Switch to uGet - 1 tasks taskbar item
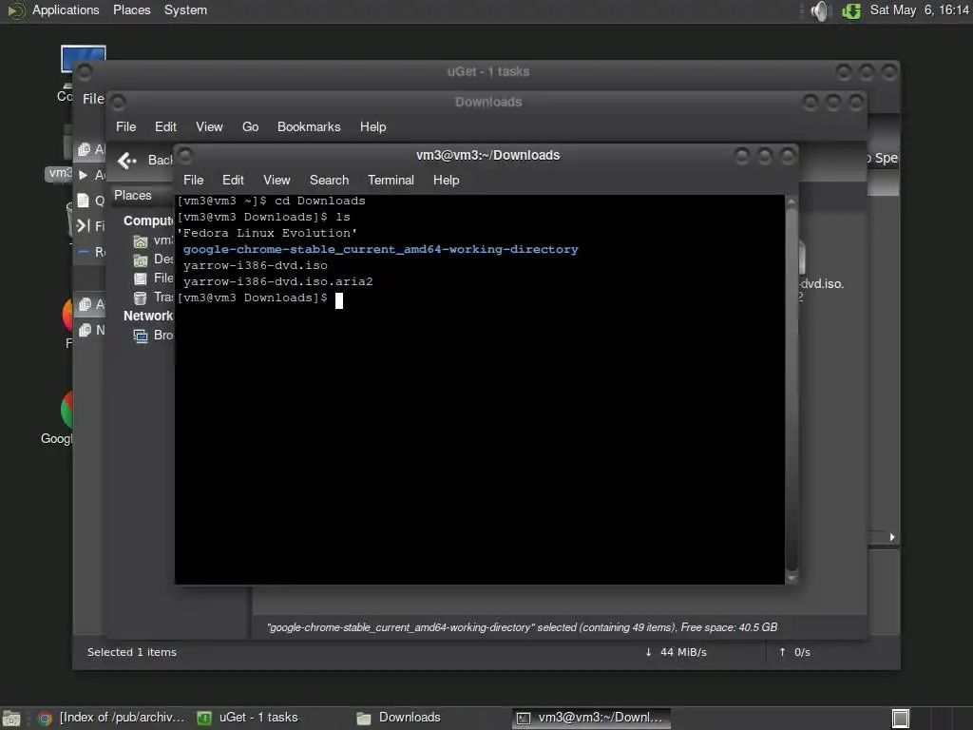This screenshot has width=973, height=730. point(248,718)
